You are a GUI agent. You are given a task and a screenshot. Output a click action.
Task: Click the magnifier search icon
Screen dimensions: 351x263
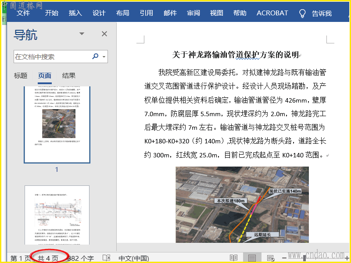(95, 56)
